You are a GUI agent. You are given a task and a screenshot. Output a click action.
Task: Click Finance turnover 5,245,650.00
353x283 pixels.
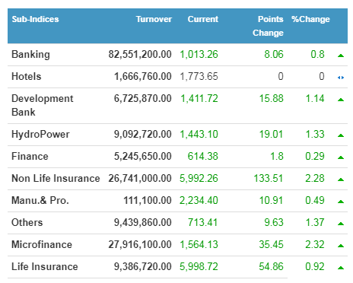click(x=143, y=156)
